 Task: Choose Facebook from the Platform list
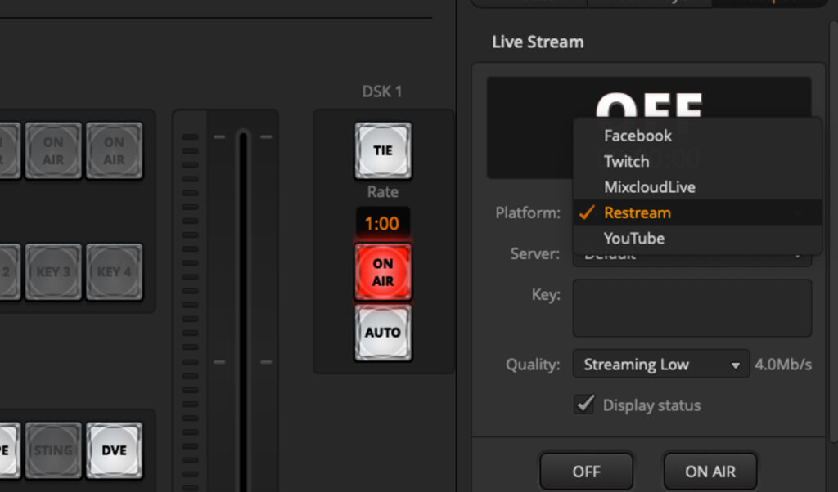pyautogui.click(x=697, y=136)
